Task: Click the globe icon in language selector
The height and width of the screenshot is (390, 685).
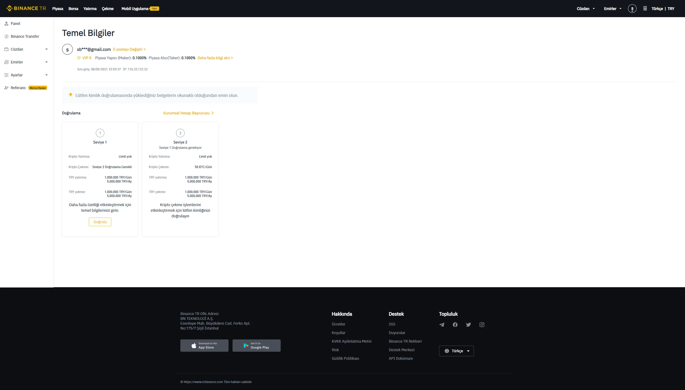Action: (447, 351)
